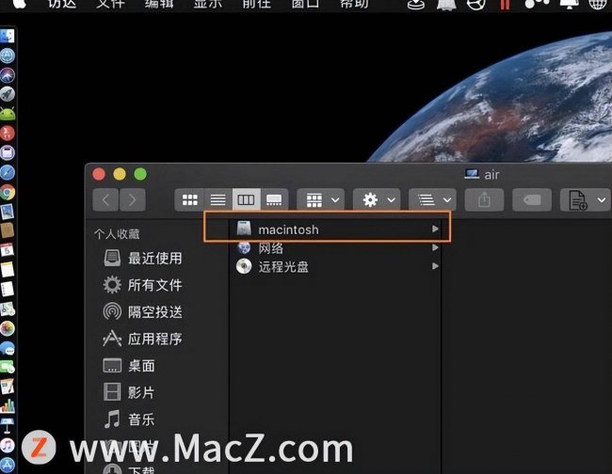Open Maps from the Dock
The height and width of the screenshot is (474, 612).
click(7, 309)
